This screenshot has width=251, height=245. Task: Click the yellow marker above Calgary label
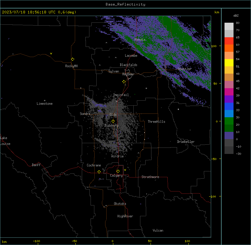118,171
